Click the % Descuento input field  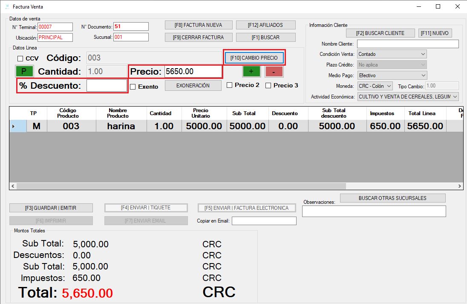pos(107,86)
